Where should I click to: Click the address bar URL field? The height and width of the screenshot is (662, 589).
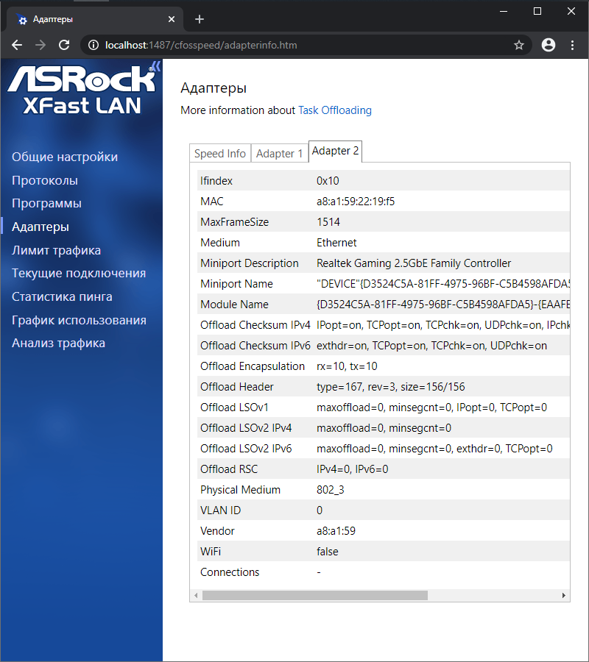point(294,45)
